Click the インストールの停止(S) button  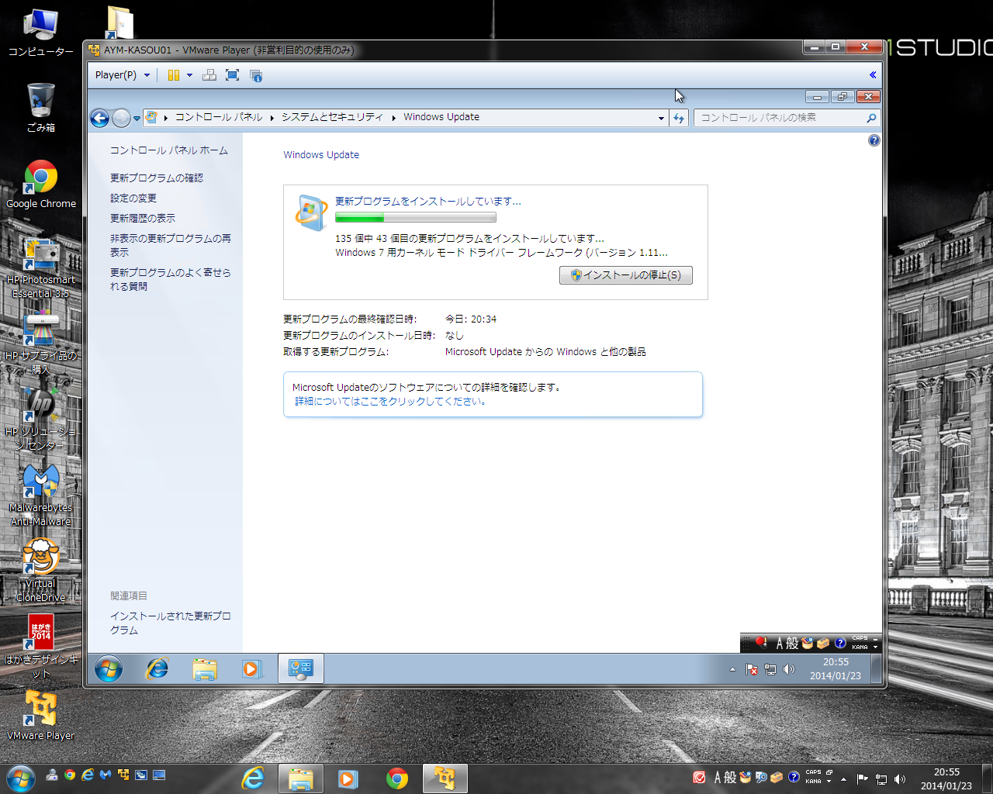(x=626, y=275)
